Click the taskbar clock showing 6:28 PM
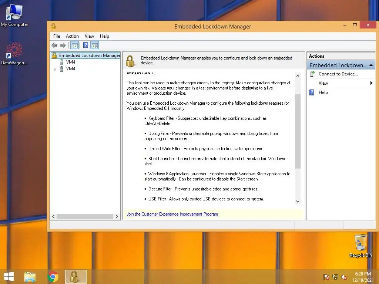379x284 pixels. 363,277
